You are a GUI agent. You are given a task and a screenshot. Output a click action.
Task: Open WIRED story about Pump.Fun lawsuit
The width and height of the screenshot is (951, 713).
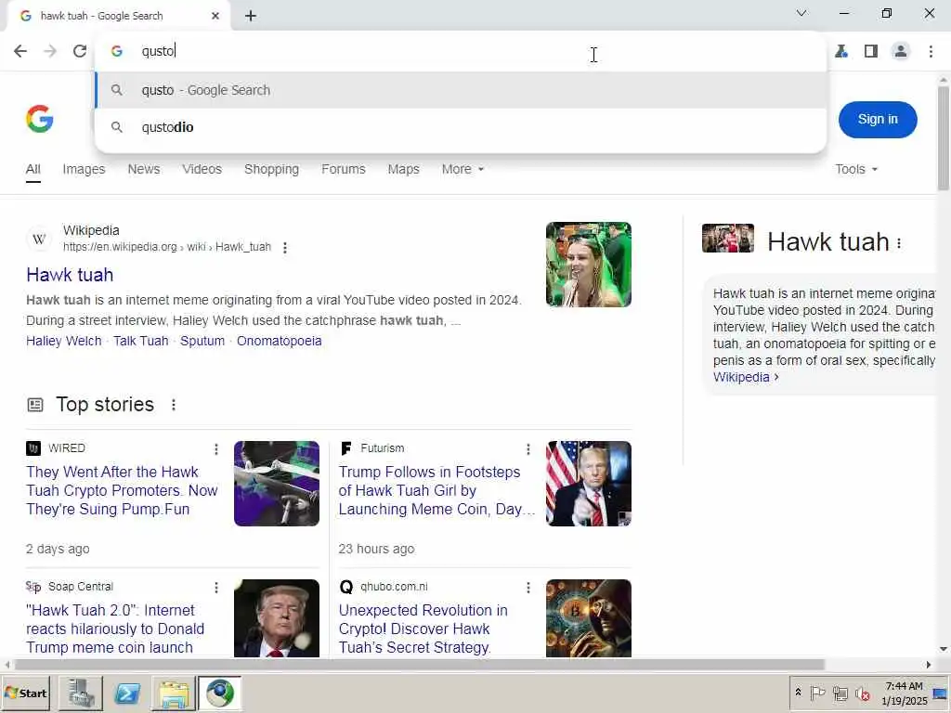[122, 490]
